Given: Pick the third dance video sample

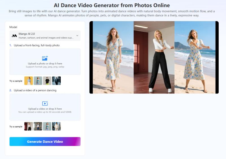Looking at the screenshot, I should click(x=47, y=126).
